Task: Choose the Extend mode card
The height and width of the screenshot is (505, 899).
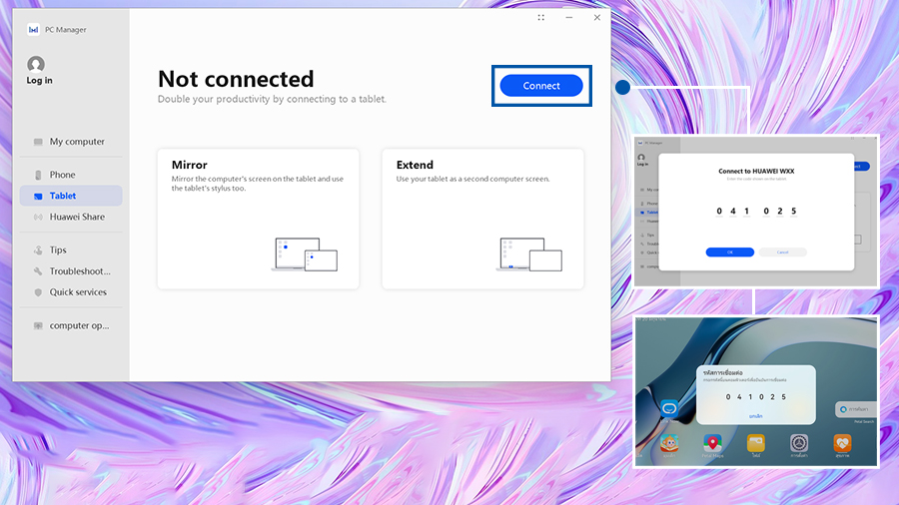Action: coord(482,220)
